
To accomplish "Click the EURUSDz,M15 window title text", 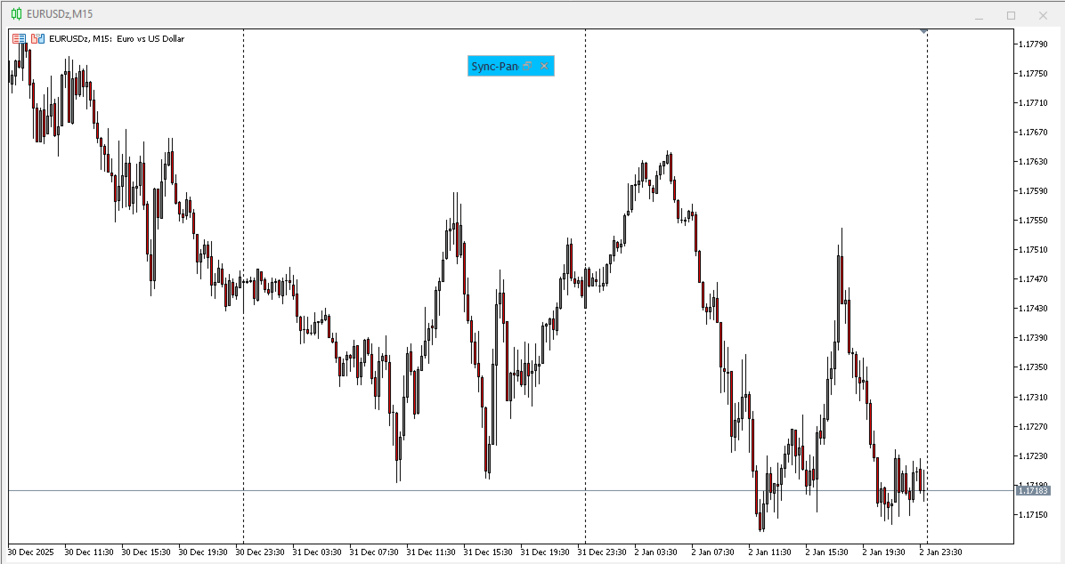I will click(x=60, y=13).
